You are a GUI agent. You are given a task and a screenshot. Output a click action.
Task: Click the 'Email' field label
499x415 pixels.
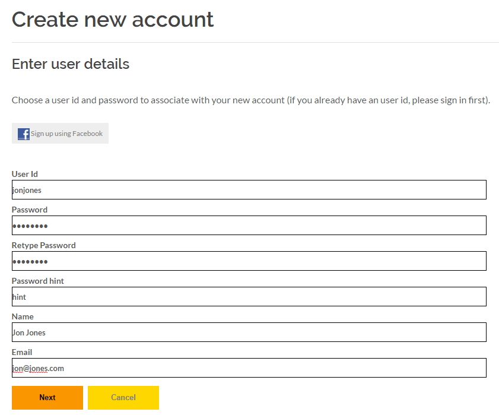[22, 352]
